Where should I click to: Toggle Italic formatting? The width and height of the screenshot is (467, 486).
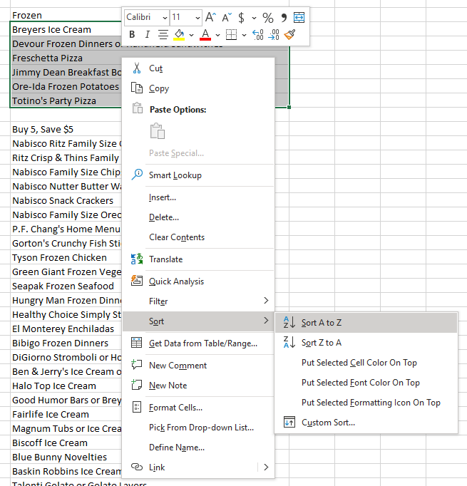click(148, 34)
